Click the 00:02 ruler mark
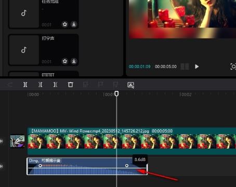 [x=186, y=95]
